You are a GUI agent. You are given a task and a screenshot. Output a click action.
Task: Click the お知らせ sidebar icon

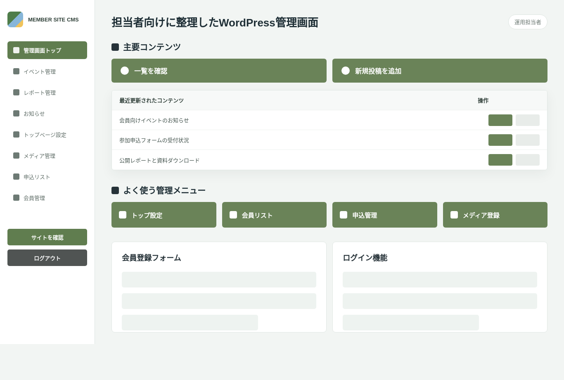pos(17,113)
